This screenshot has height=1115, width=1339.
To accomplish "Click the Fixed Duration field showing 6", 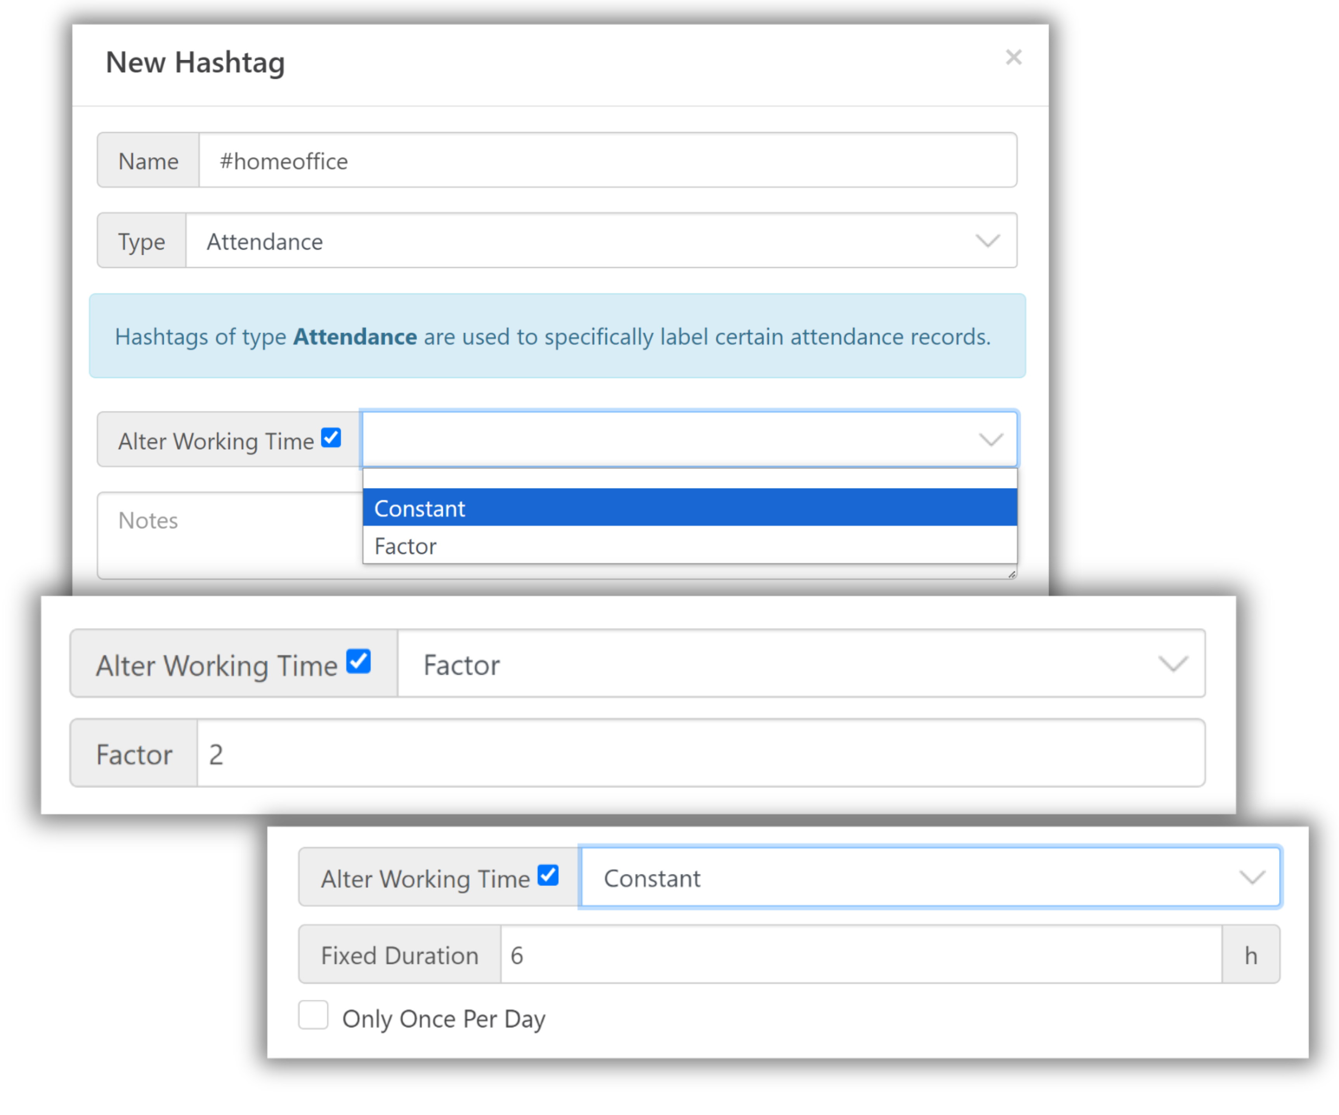I will click(x=861, y=955).
